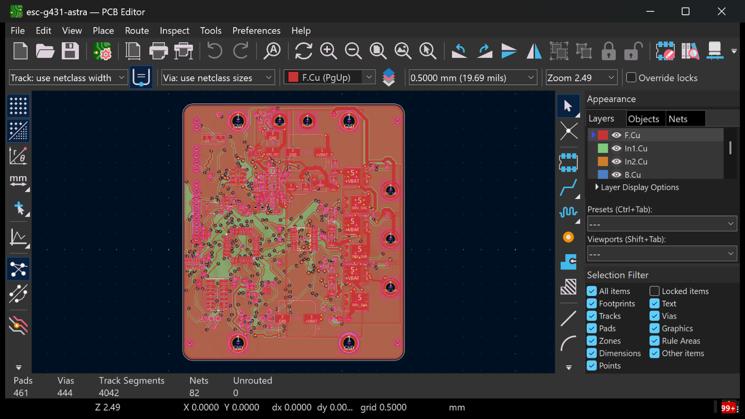Click the Undo arrow icon
Viewport: 745px width, 419px height.
pyautogui.click(x=214, y=51)
